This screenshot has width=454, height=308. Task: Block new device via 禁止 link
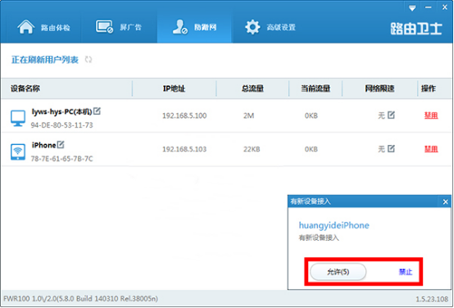pyautogui.click(x=406, y=272)
